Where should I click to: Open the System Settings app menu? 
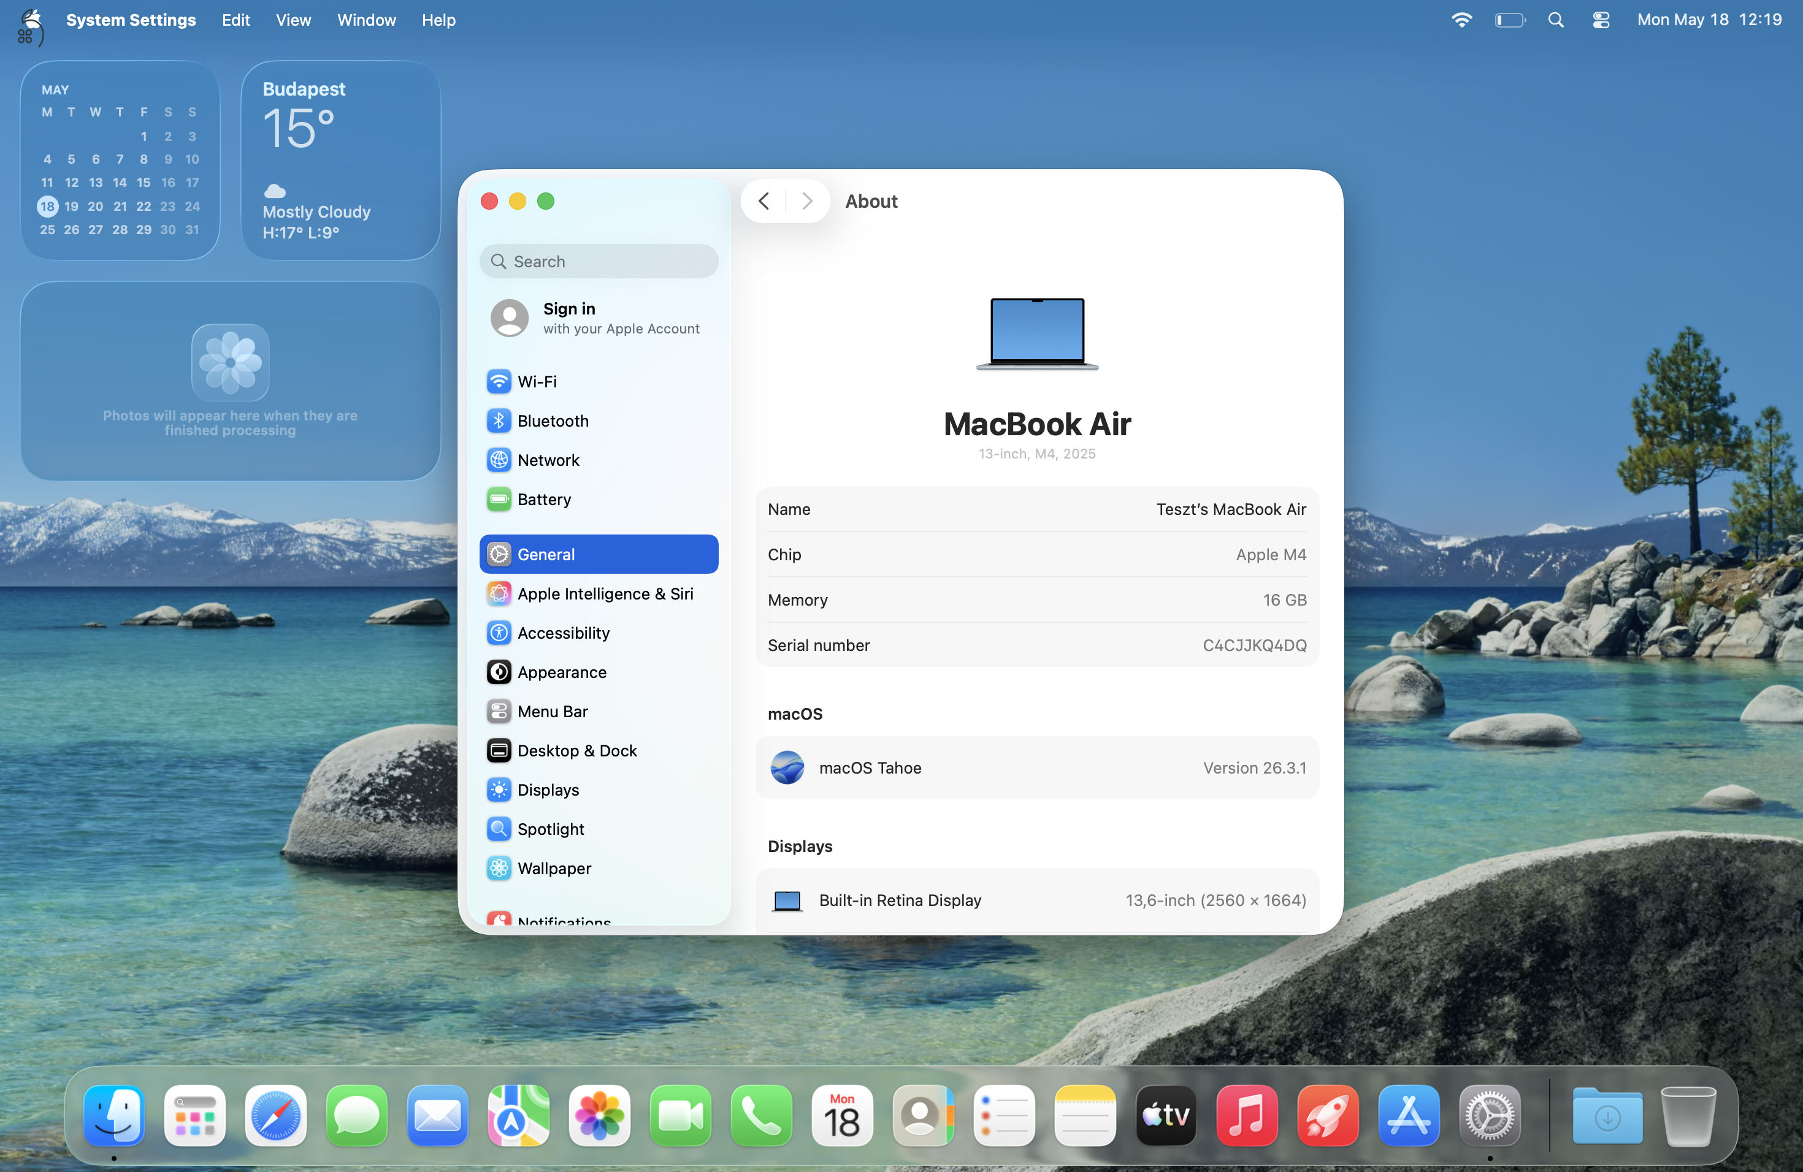[x=131, y=20]
